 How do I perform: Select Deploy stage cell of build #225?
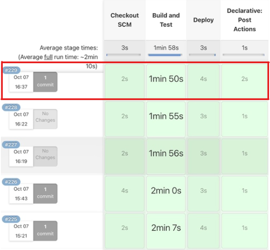click(x=204, y=231)
